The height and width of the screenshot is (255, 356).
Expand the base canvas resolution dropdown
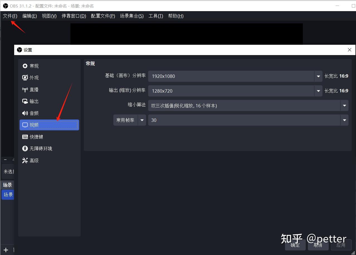tap(318, 76)
